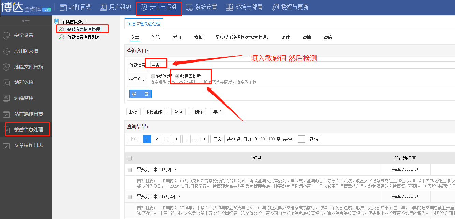Go to results page 2
The width and height of the screenshot is (455, 219).
point(157,139)
